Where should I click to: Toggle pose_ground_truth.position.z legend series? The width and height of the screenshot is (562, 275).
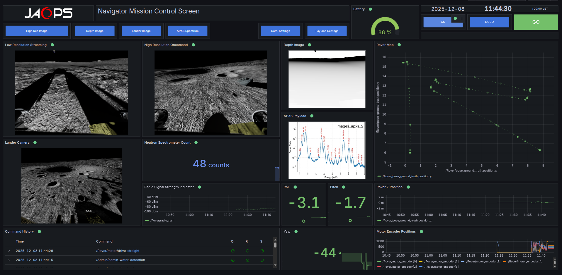(x=407, y=221)
